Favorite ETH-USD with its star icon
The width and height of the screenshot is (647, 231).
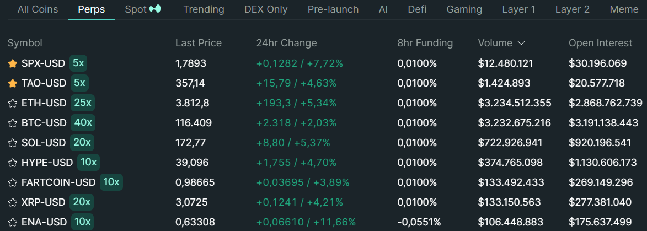click(13, 103)
